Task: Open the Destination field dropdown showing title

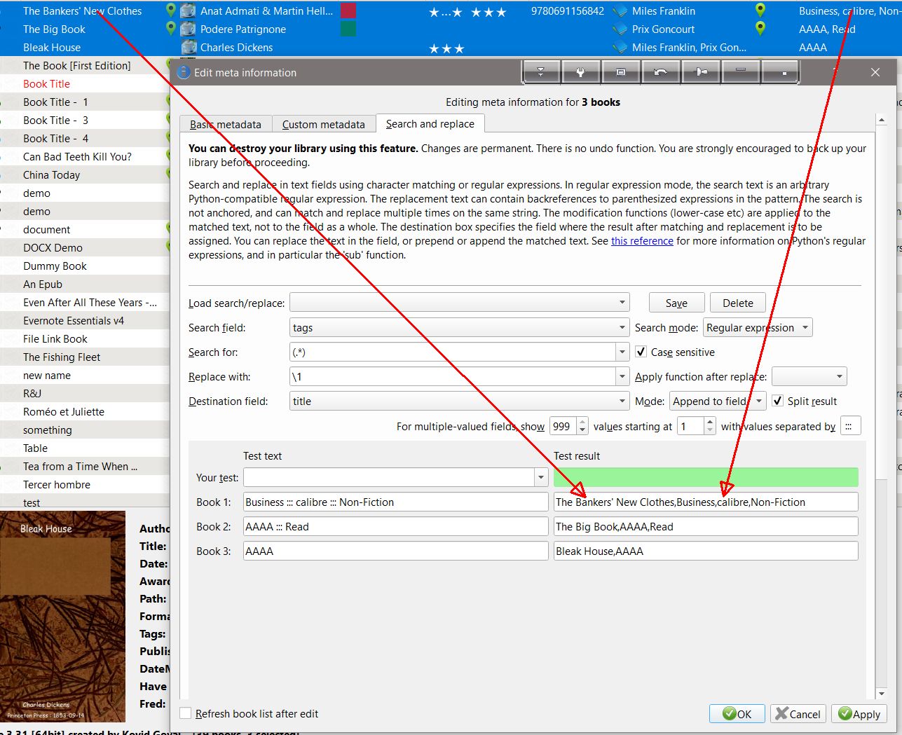Action: point(460,401)
